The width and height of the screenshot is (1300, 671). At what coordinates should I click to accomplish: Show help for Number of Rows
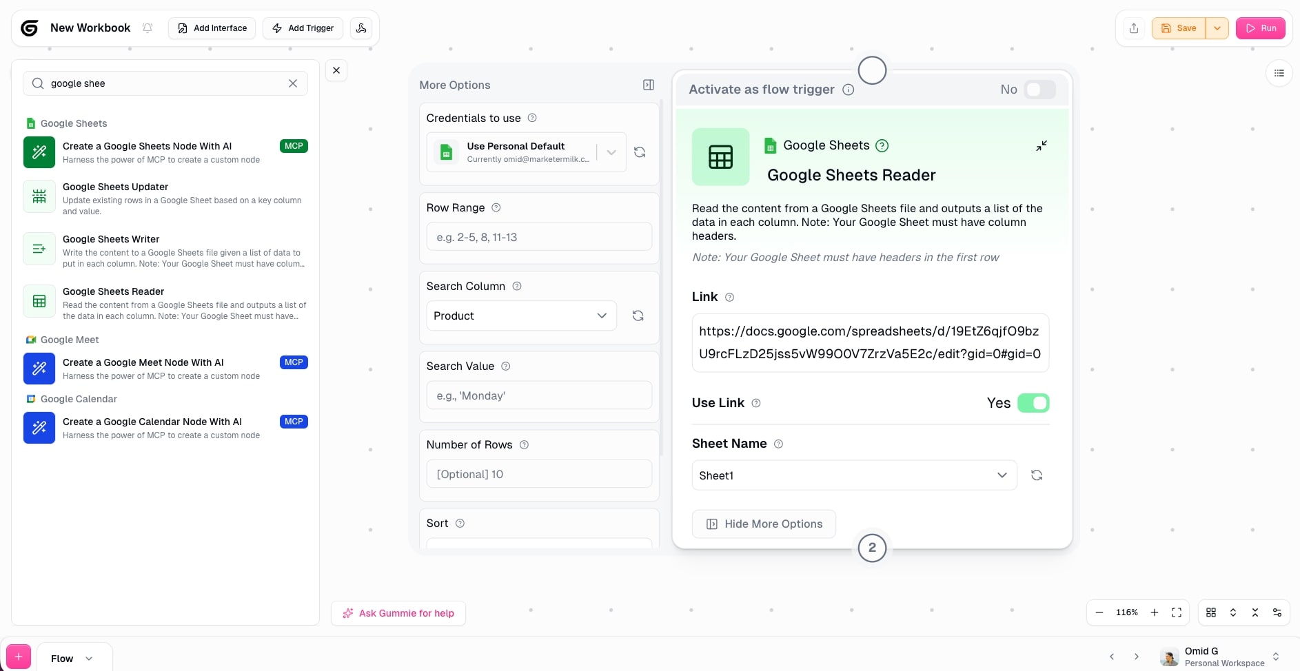coord(524,444)
